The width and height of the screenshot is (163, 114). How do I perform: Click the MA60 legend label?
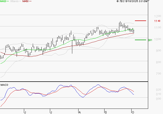pos(25,1)
